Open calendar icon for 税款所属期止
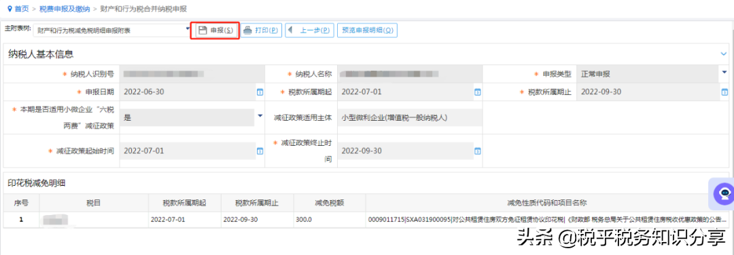The width and height of the screenshot is (734, 255). coord(724,92)
